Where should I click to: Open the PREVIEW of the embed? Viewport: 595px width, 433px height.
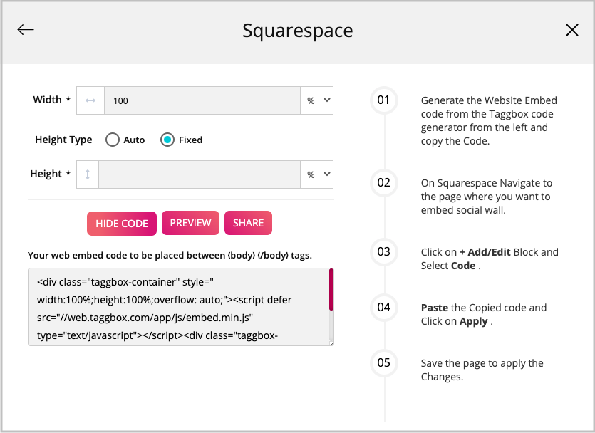(x=190, y=223)
